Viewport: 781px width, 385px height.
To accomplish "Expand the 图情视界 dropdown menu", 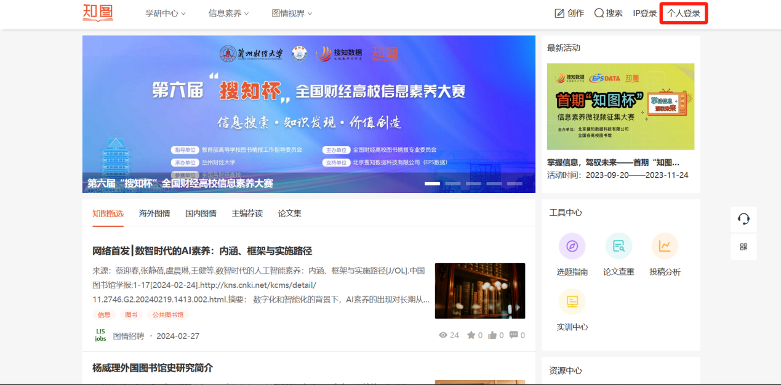I will coord(292,13).
